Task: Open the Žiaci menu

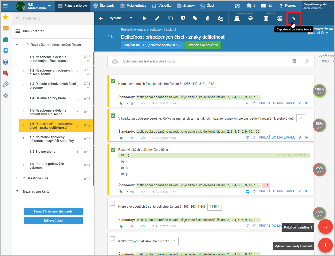Action: (x=207, y=6)
